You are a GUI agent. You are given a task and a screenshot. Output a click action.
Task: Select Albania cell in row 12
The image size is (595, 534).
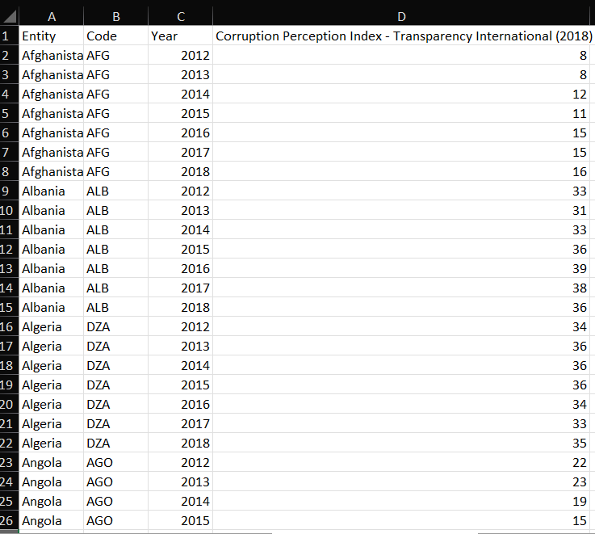click(x=51, y=249)
